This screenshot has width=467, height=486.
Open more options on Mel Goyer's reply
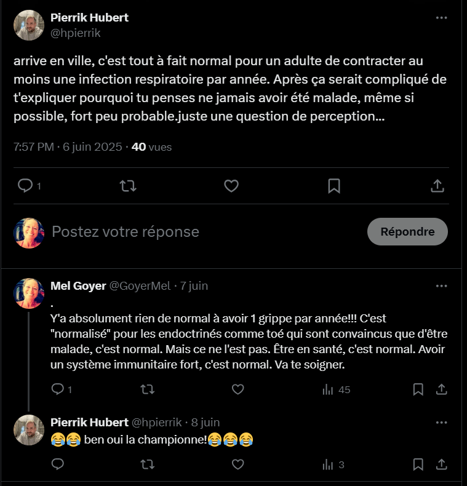click(x=441, y=286)
